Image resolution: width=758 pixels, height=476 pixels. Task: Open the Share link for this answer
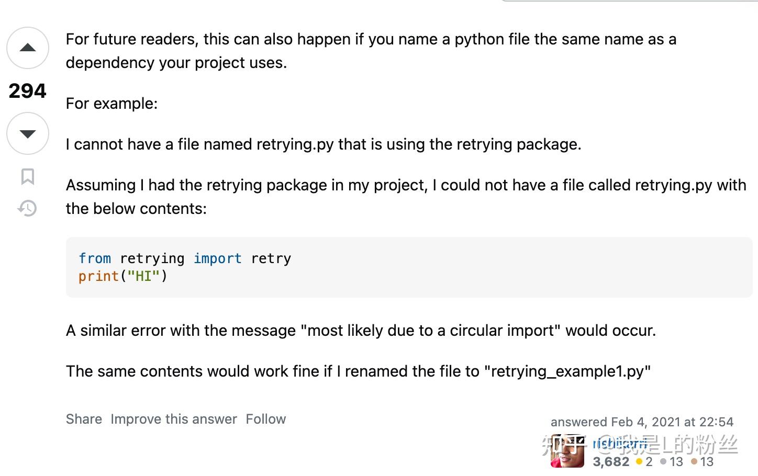pyautogui.click(x=84, y=419)
